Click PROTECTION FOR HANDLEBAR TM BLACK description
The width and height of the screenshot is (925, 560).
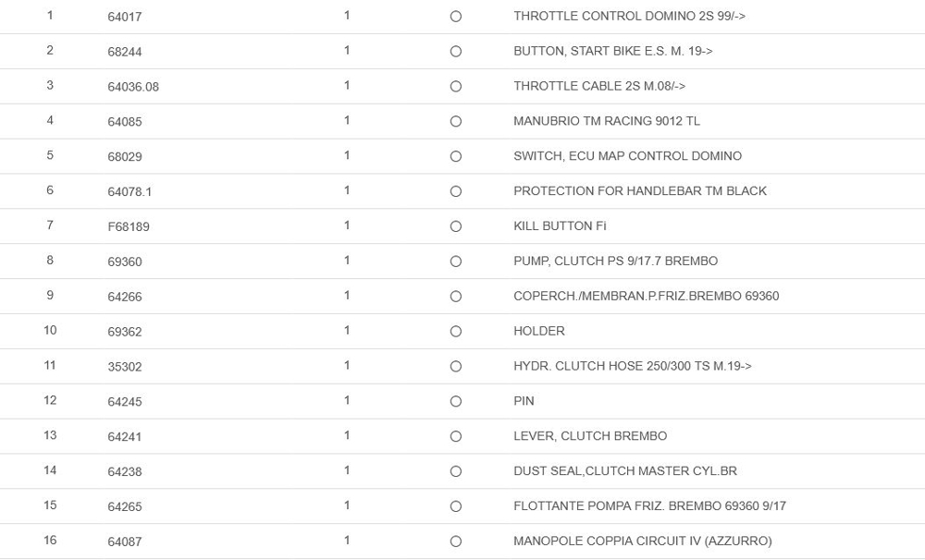pyautogui.click(x=640, y=191)
